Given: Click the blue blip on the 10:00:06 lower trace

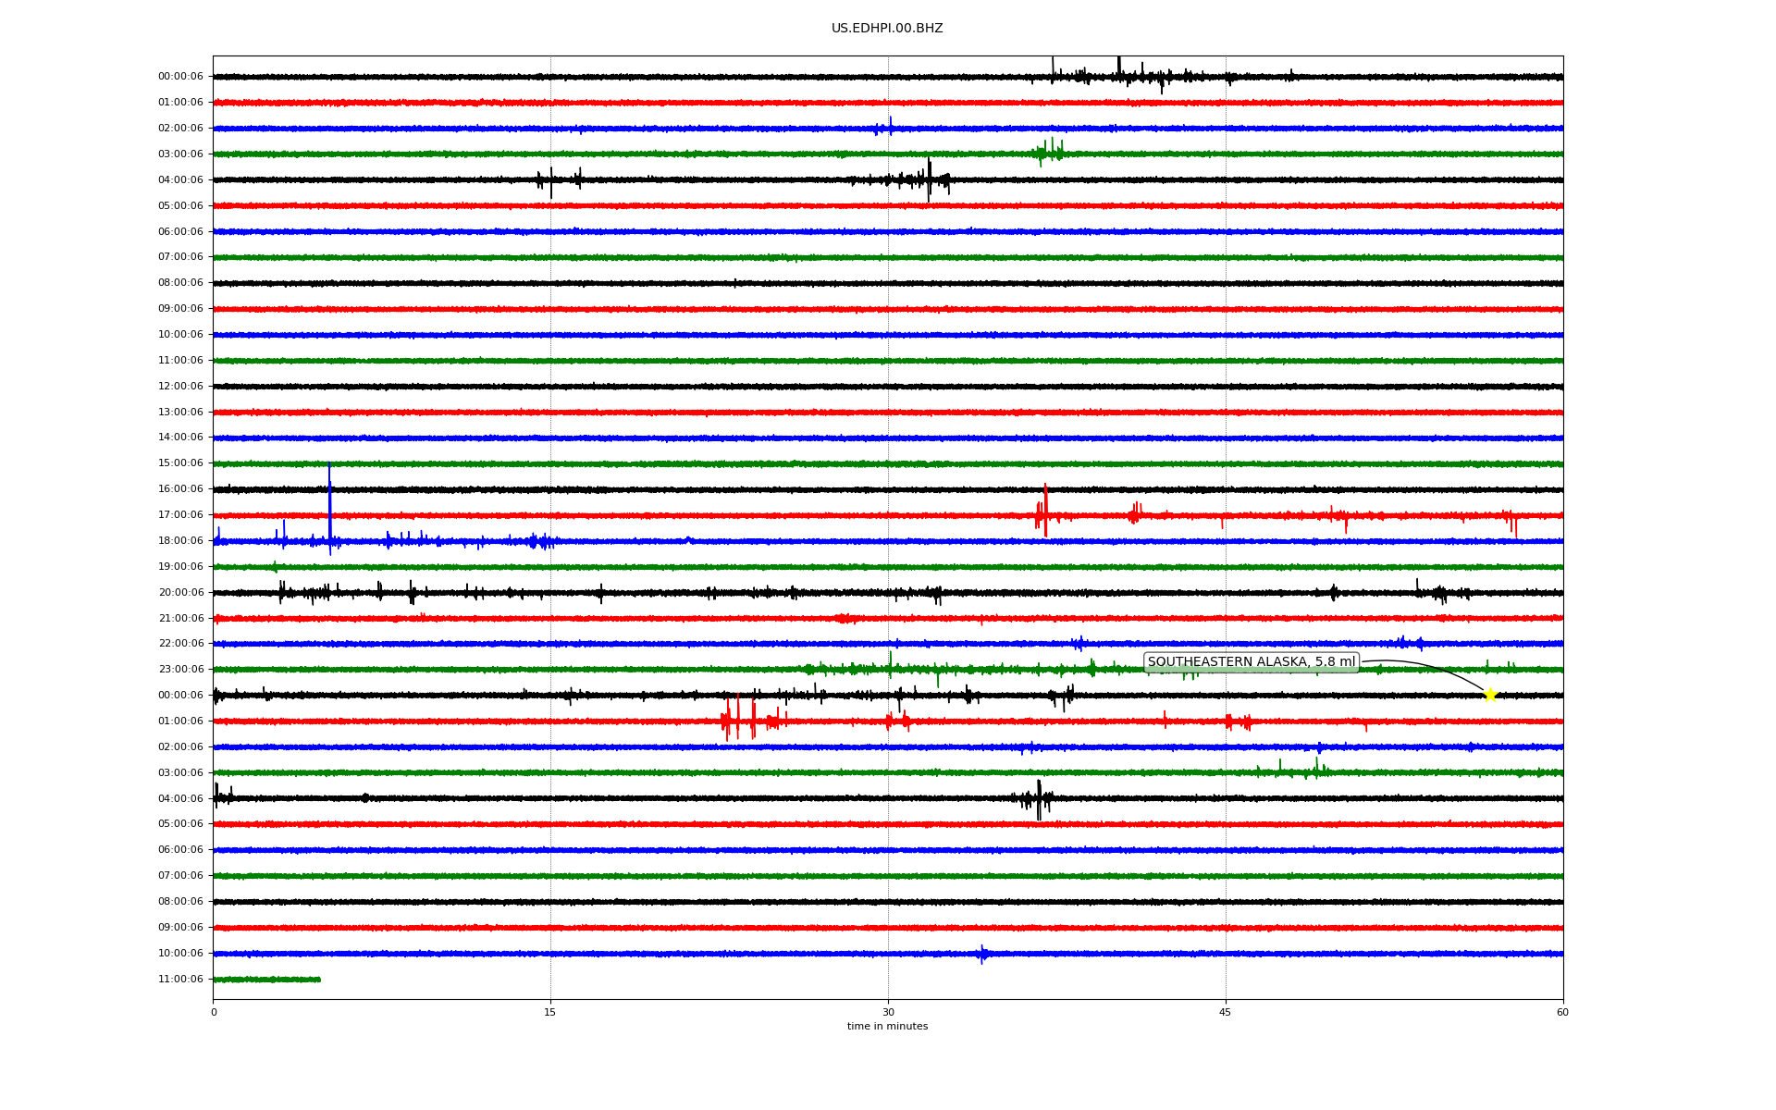Looking at the screenshot, I should 982,954.
